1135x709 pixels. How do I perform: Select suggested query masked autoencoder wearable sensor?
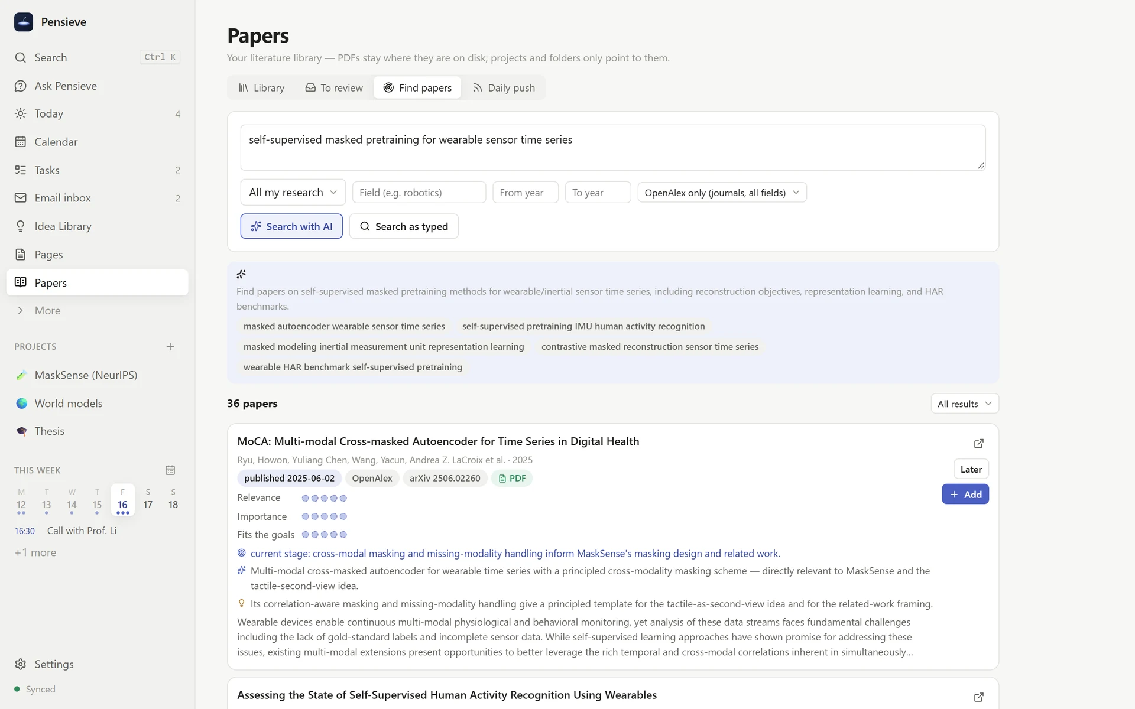pyautogui.click(x=344, y=326)
